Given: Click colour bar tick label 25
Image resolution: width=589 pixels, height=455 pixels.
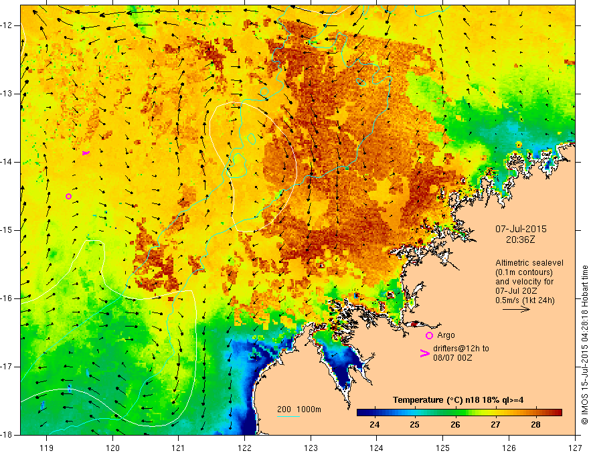Looking at the screenshot, I should click(415, 425).
